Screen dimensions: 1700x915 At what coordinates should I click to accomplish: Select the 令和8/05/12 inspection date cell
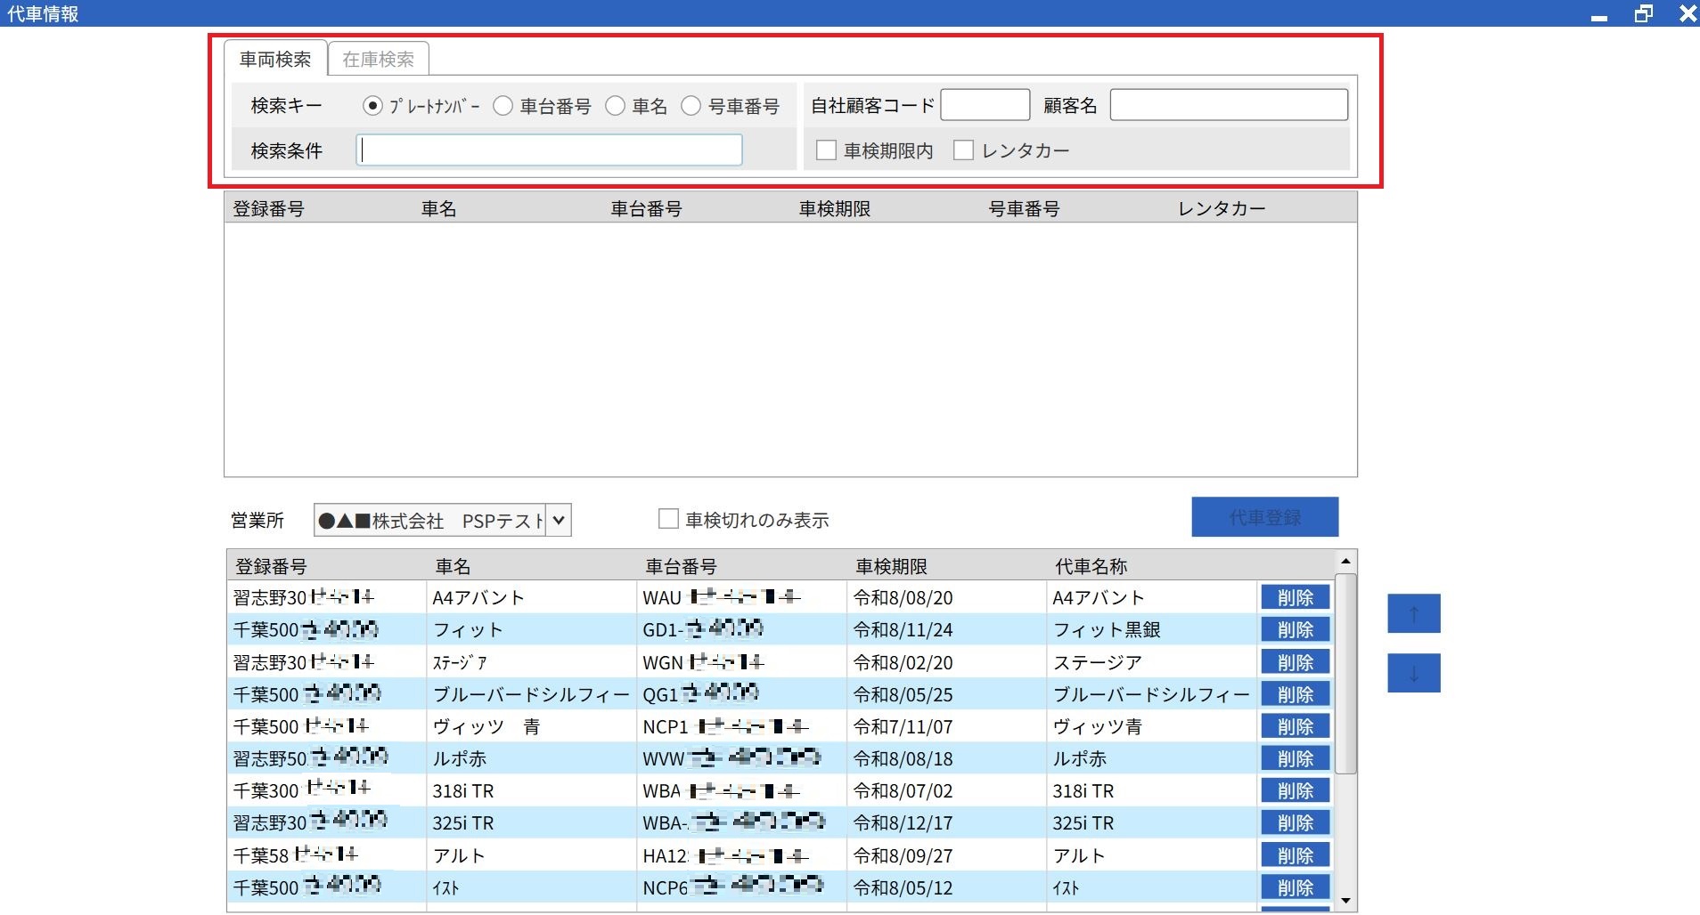tap(946, 887)
